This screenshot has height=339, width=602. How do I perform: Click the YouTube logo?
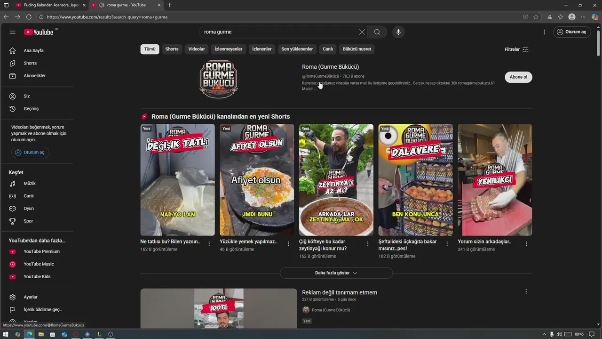[39, 32]
